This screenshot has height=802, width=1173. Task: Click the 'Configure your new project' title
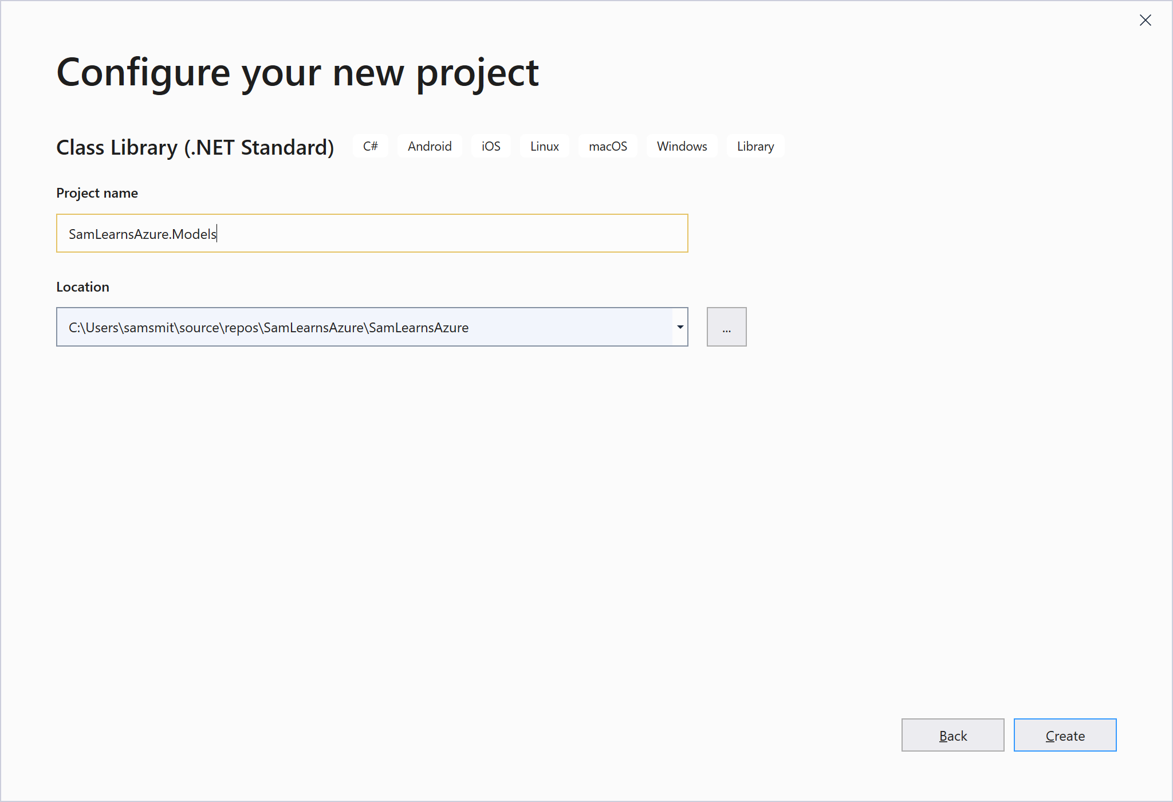(297, 73)
